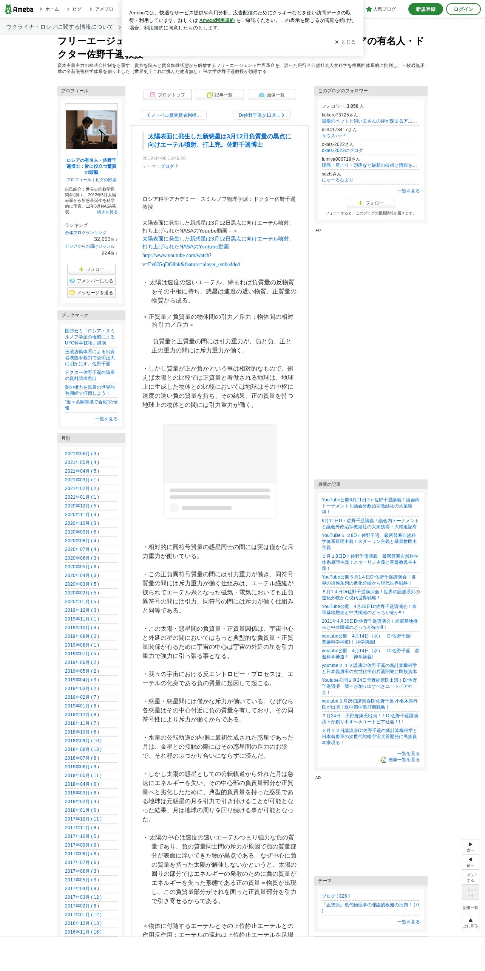
Task: Click the profile photo thumbnail
Action: tap(91, 130)
